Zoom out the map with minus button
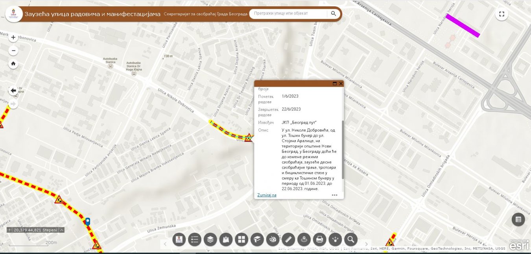This screenshot has height=254, width=531. [x=13, y=51]
